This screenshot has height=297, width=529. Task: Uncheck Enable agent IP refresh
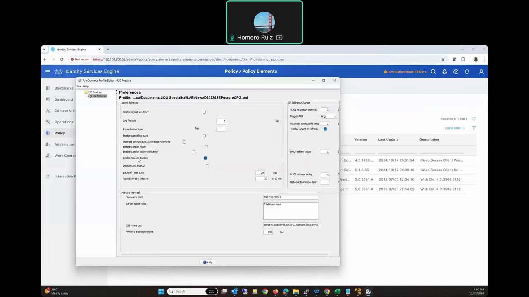click(325, 129)
